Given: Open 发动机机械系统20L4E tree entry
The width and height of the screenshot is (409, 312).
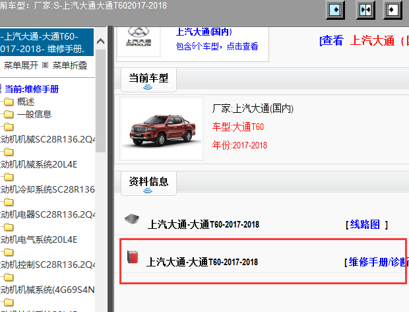Looking at the screenshot, I should pyautogui.click(x=39, y=164).
